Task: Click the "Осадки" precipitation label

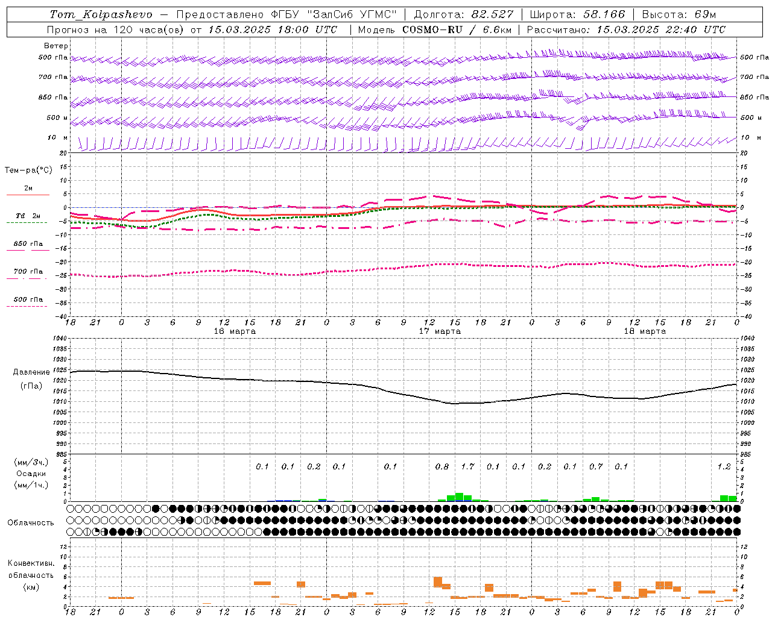Action: [x=31, y=474]
